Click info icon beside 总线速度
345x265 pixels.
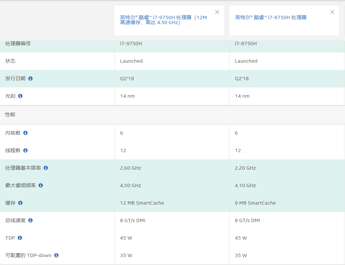click(x=30, y=220)
